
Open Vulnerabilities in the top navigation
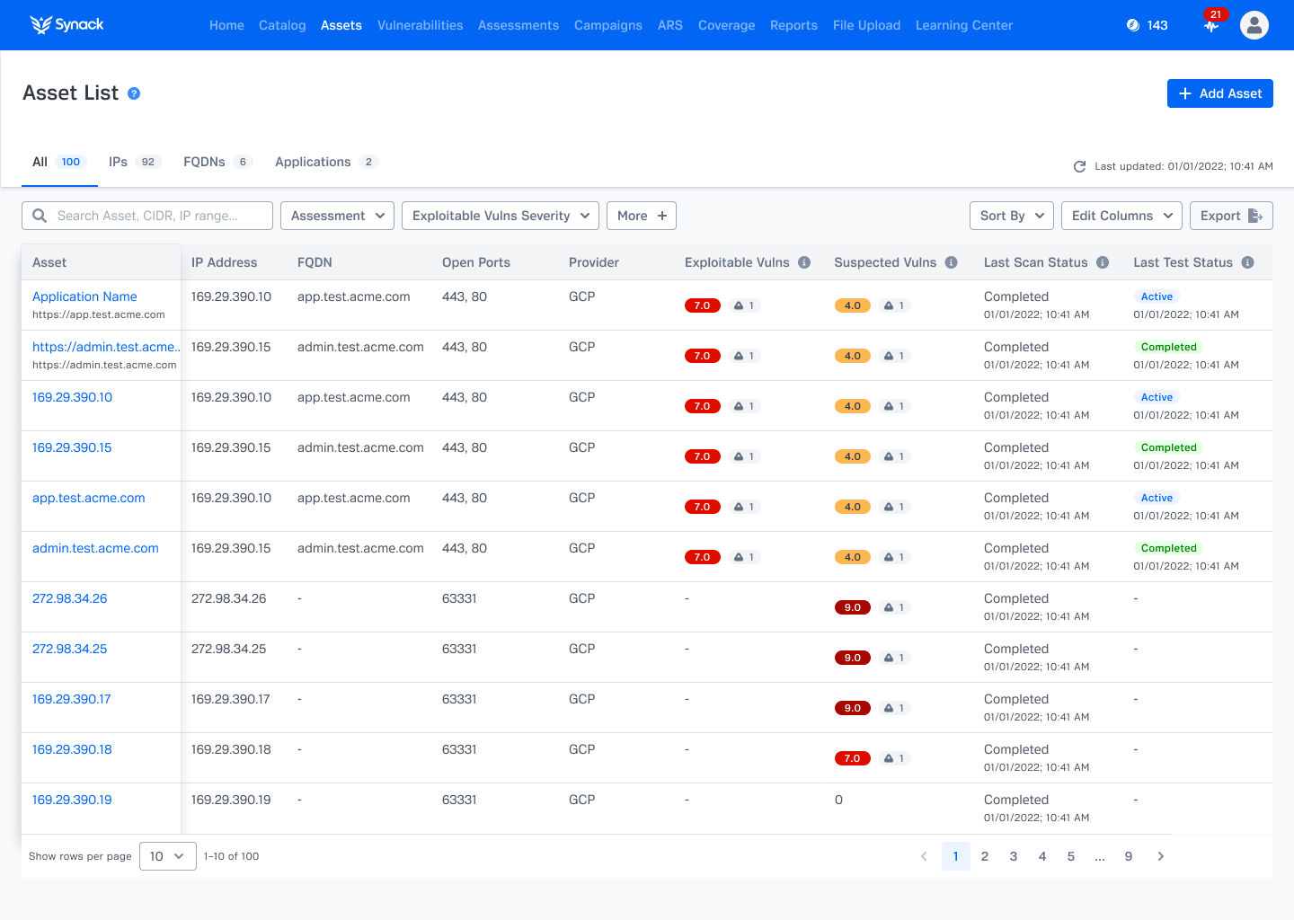coord(420,25)
